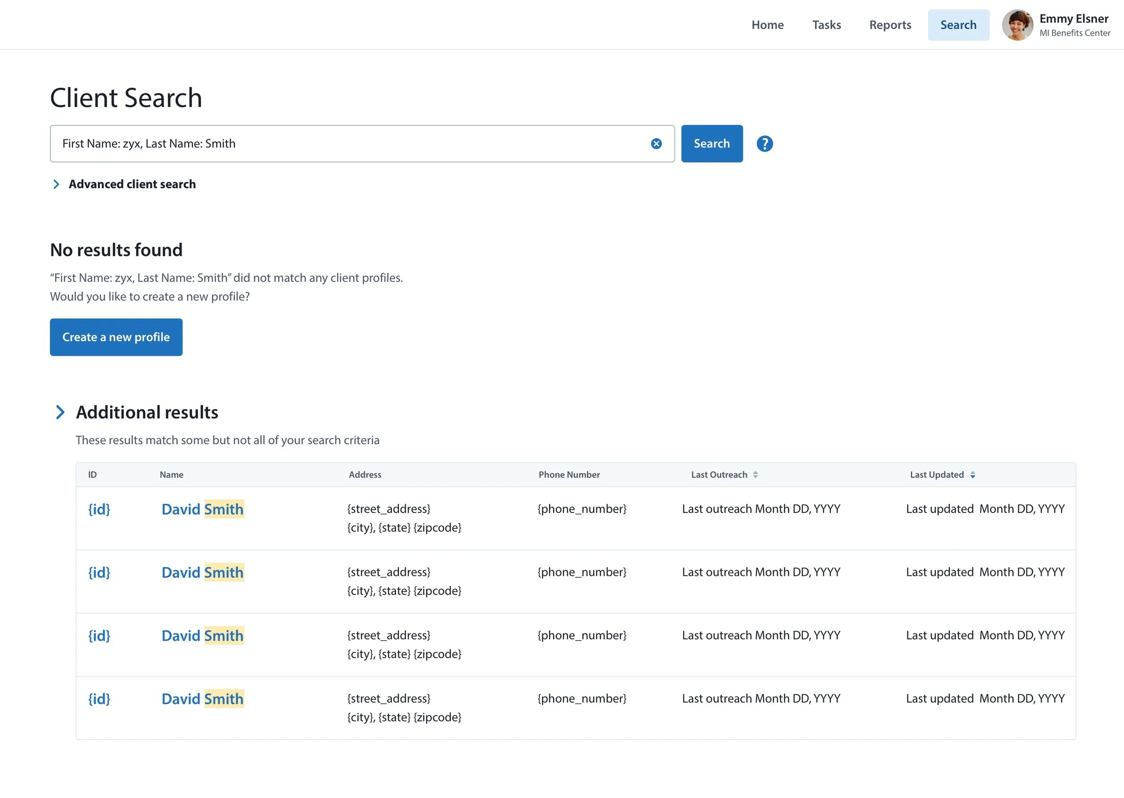Open the Tasks nav item

[x=826, y=25]
